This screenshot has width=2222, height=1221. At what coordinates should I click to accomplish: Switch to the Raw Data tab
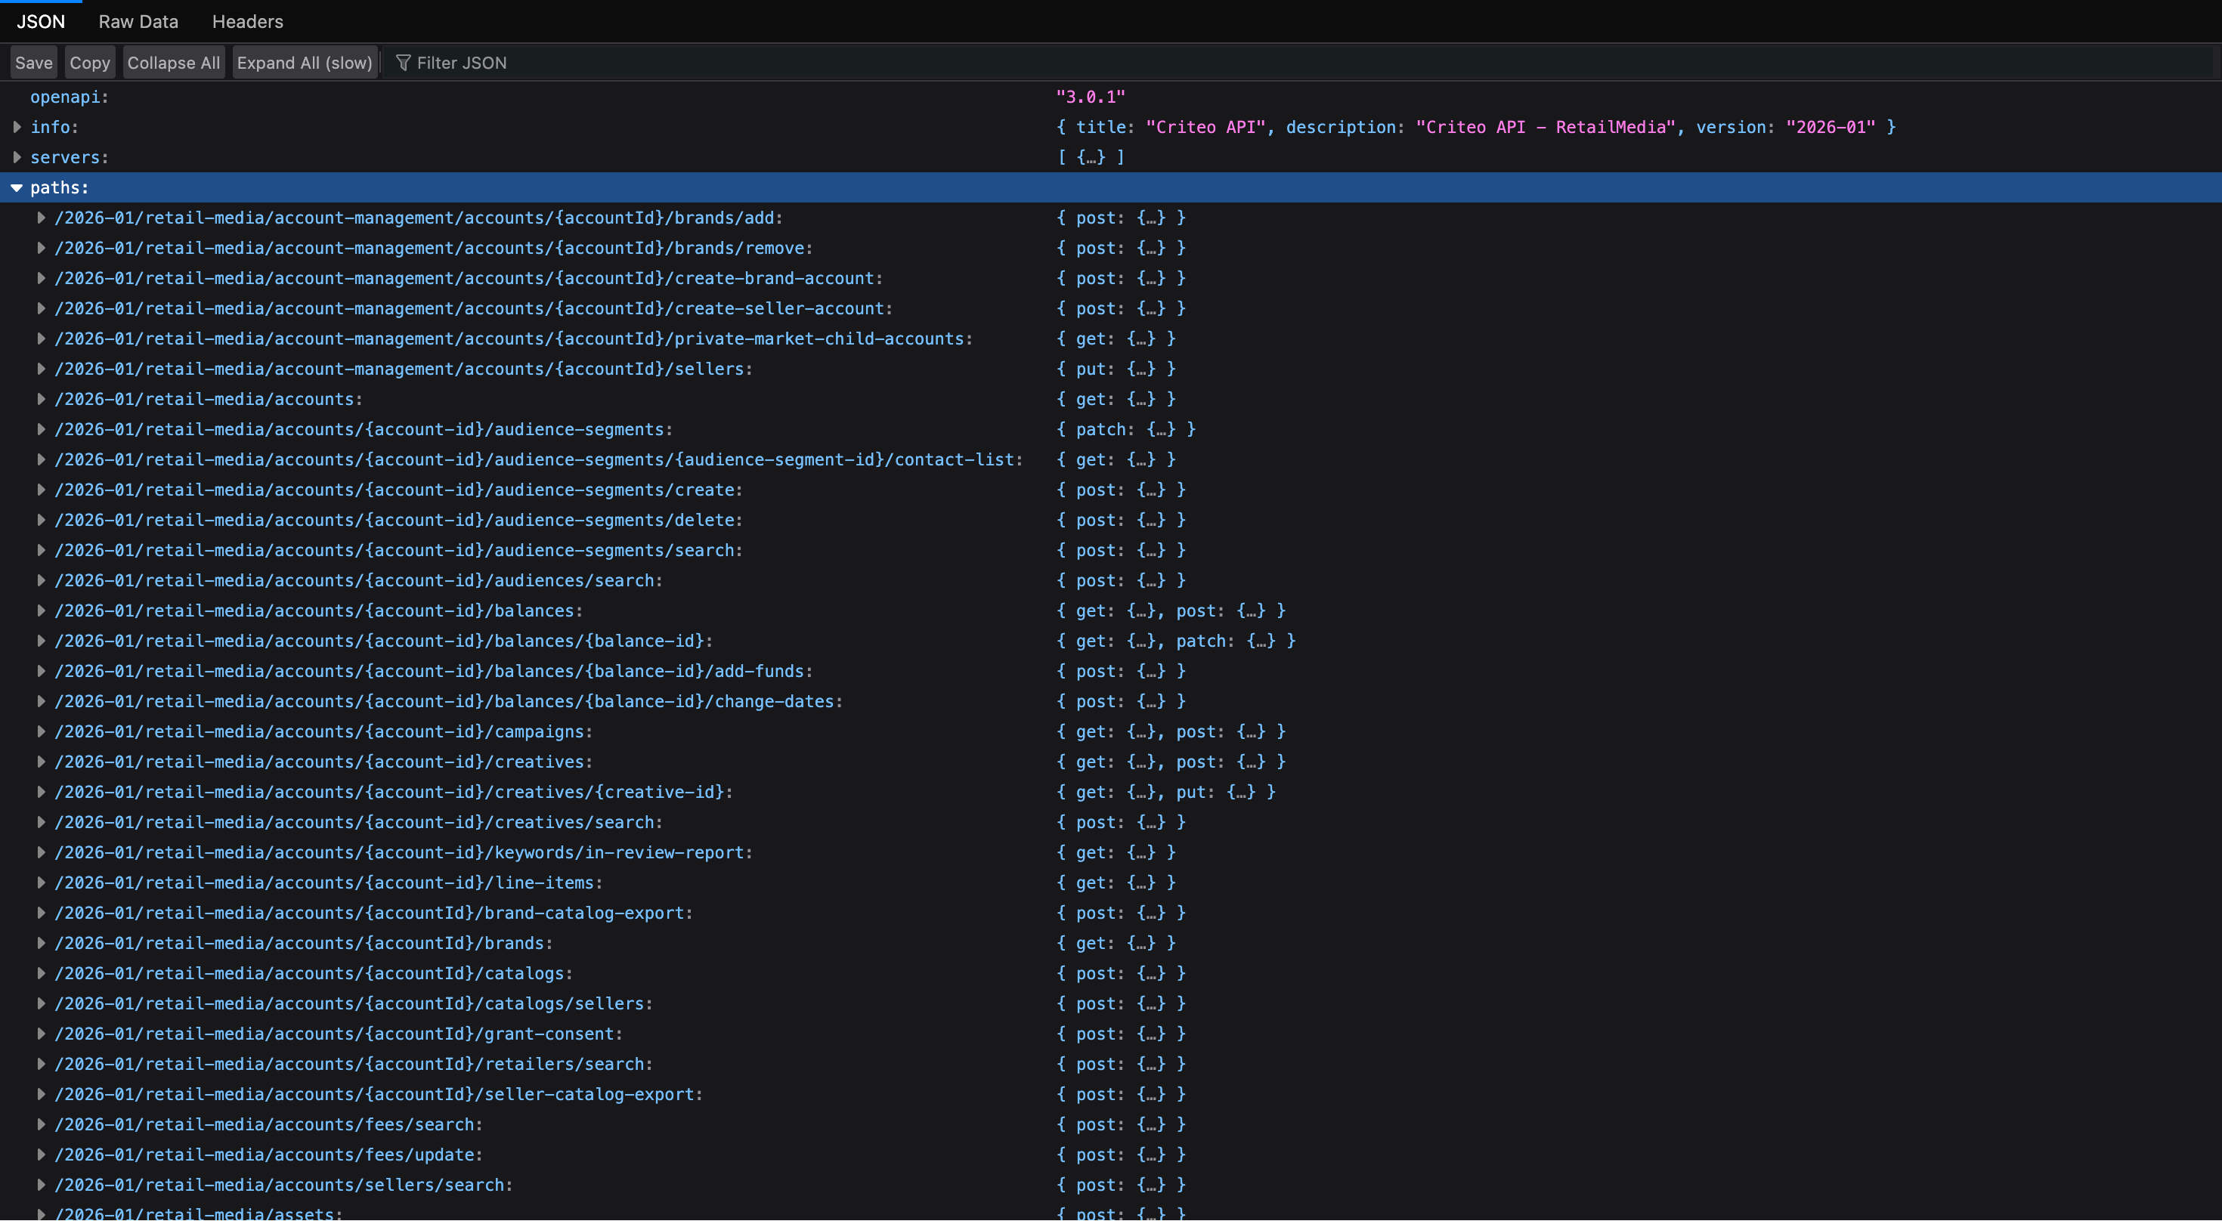[138, 22]
